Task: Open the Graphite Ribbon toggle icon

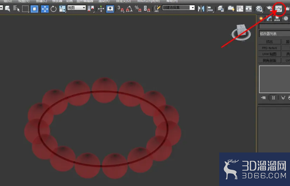Action: (231, 9)
